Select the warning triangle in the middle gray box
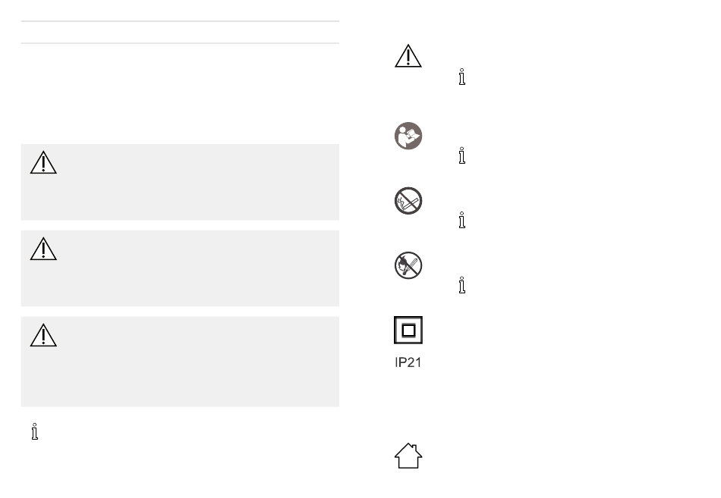 [43, 249]
